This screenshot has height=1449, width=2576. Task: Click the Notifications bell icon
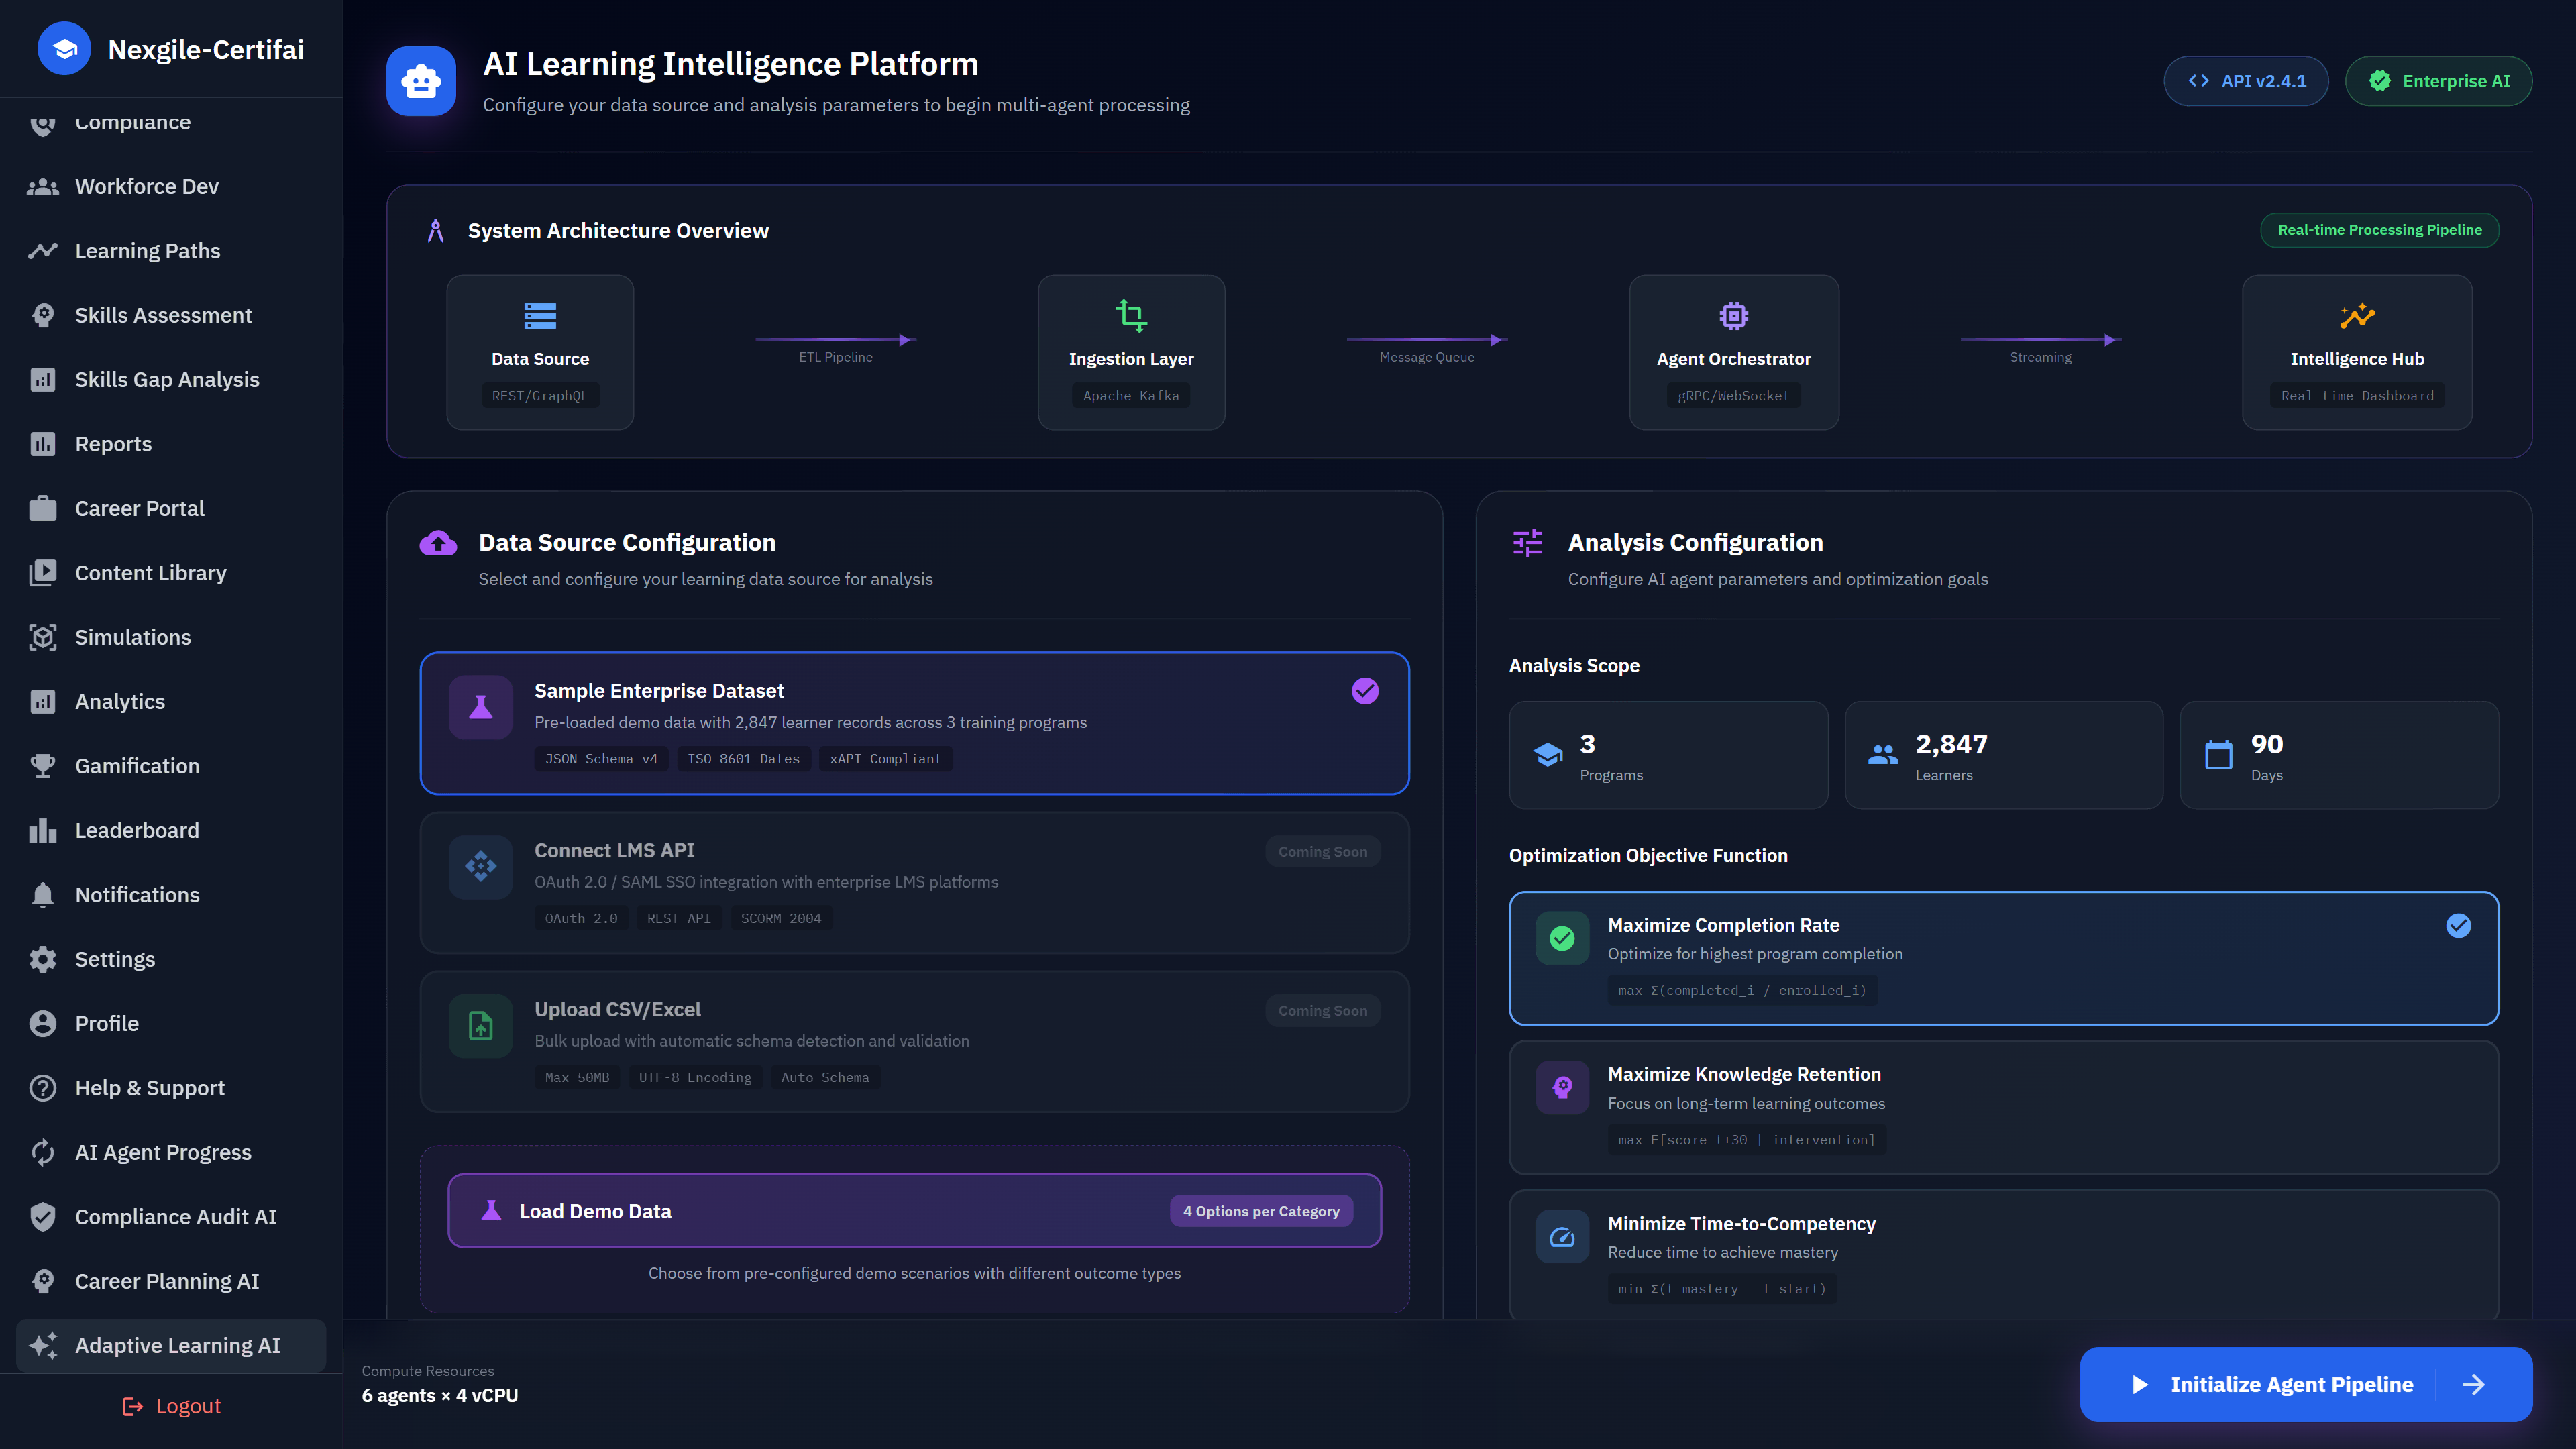pyautogui.click(x=43, y=894)
